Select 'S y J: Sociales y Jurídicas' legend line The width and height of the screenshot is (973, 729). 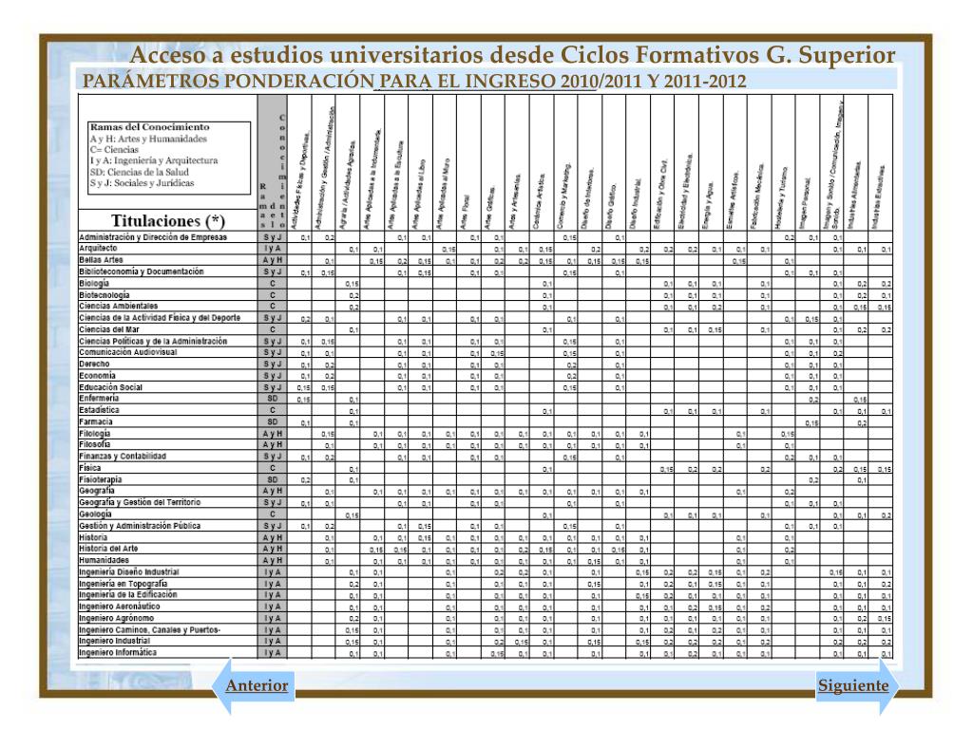click(x=143, y=183)
